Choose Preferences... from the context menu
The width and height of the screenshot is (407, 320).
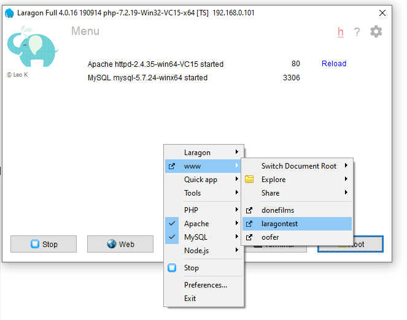[204, 285]
